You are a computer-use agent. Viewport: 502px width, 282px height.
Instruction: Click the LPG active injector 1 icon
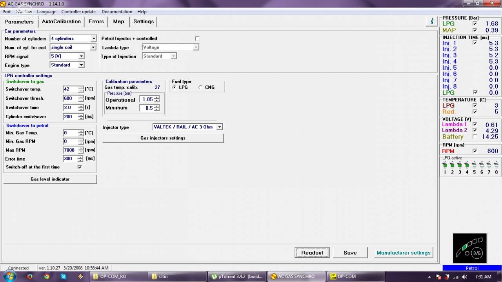point(445,165)
